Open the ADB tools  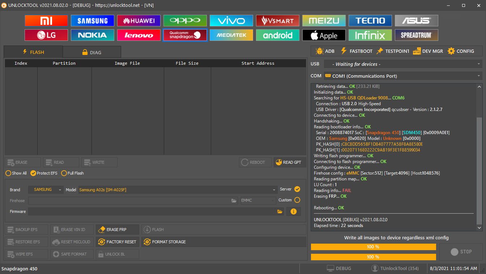click(x=325, y=51)
